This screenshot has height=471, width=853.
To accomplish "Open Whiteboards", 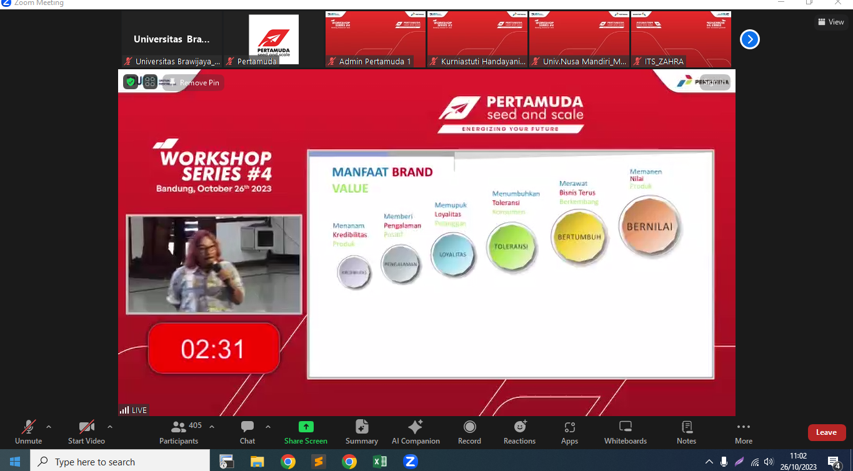I will (626, 432).
